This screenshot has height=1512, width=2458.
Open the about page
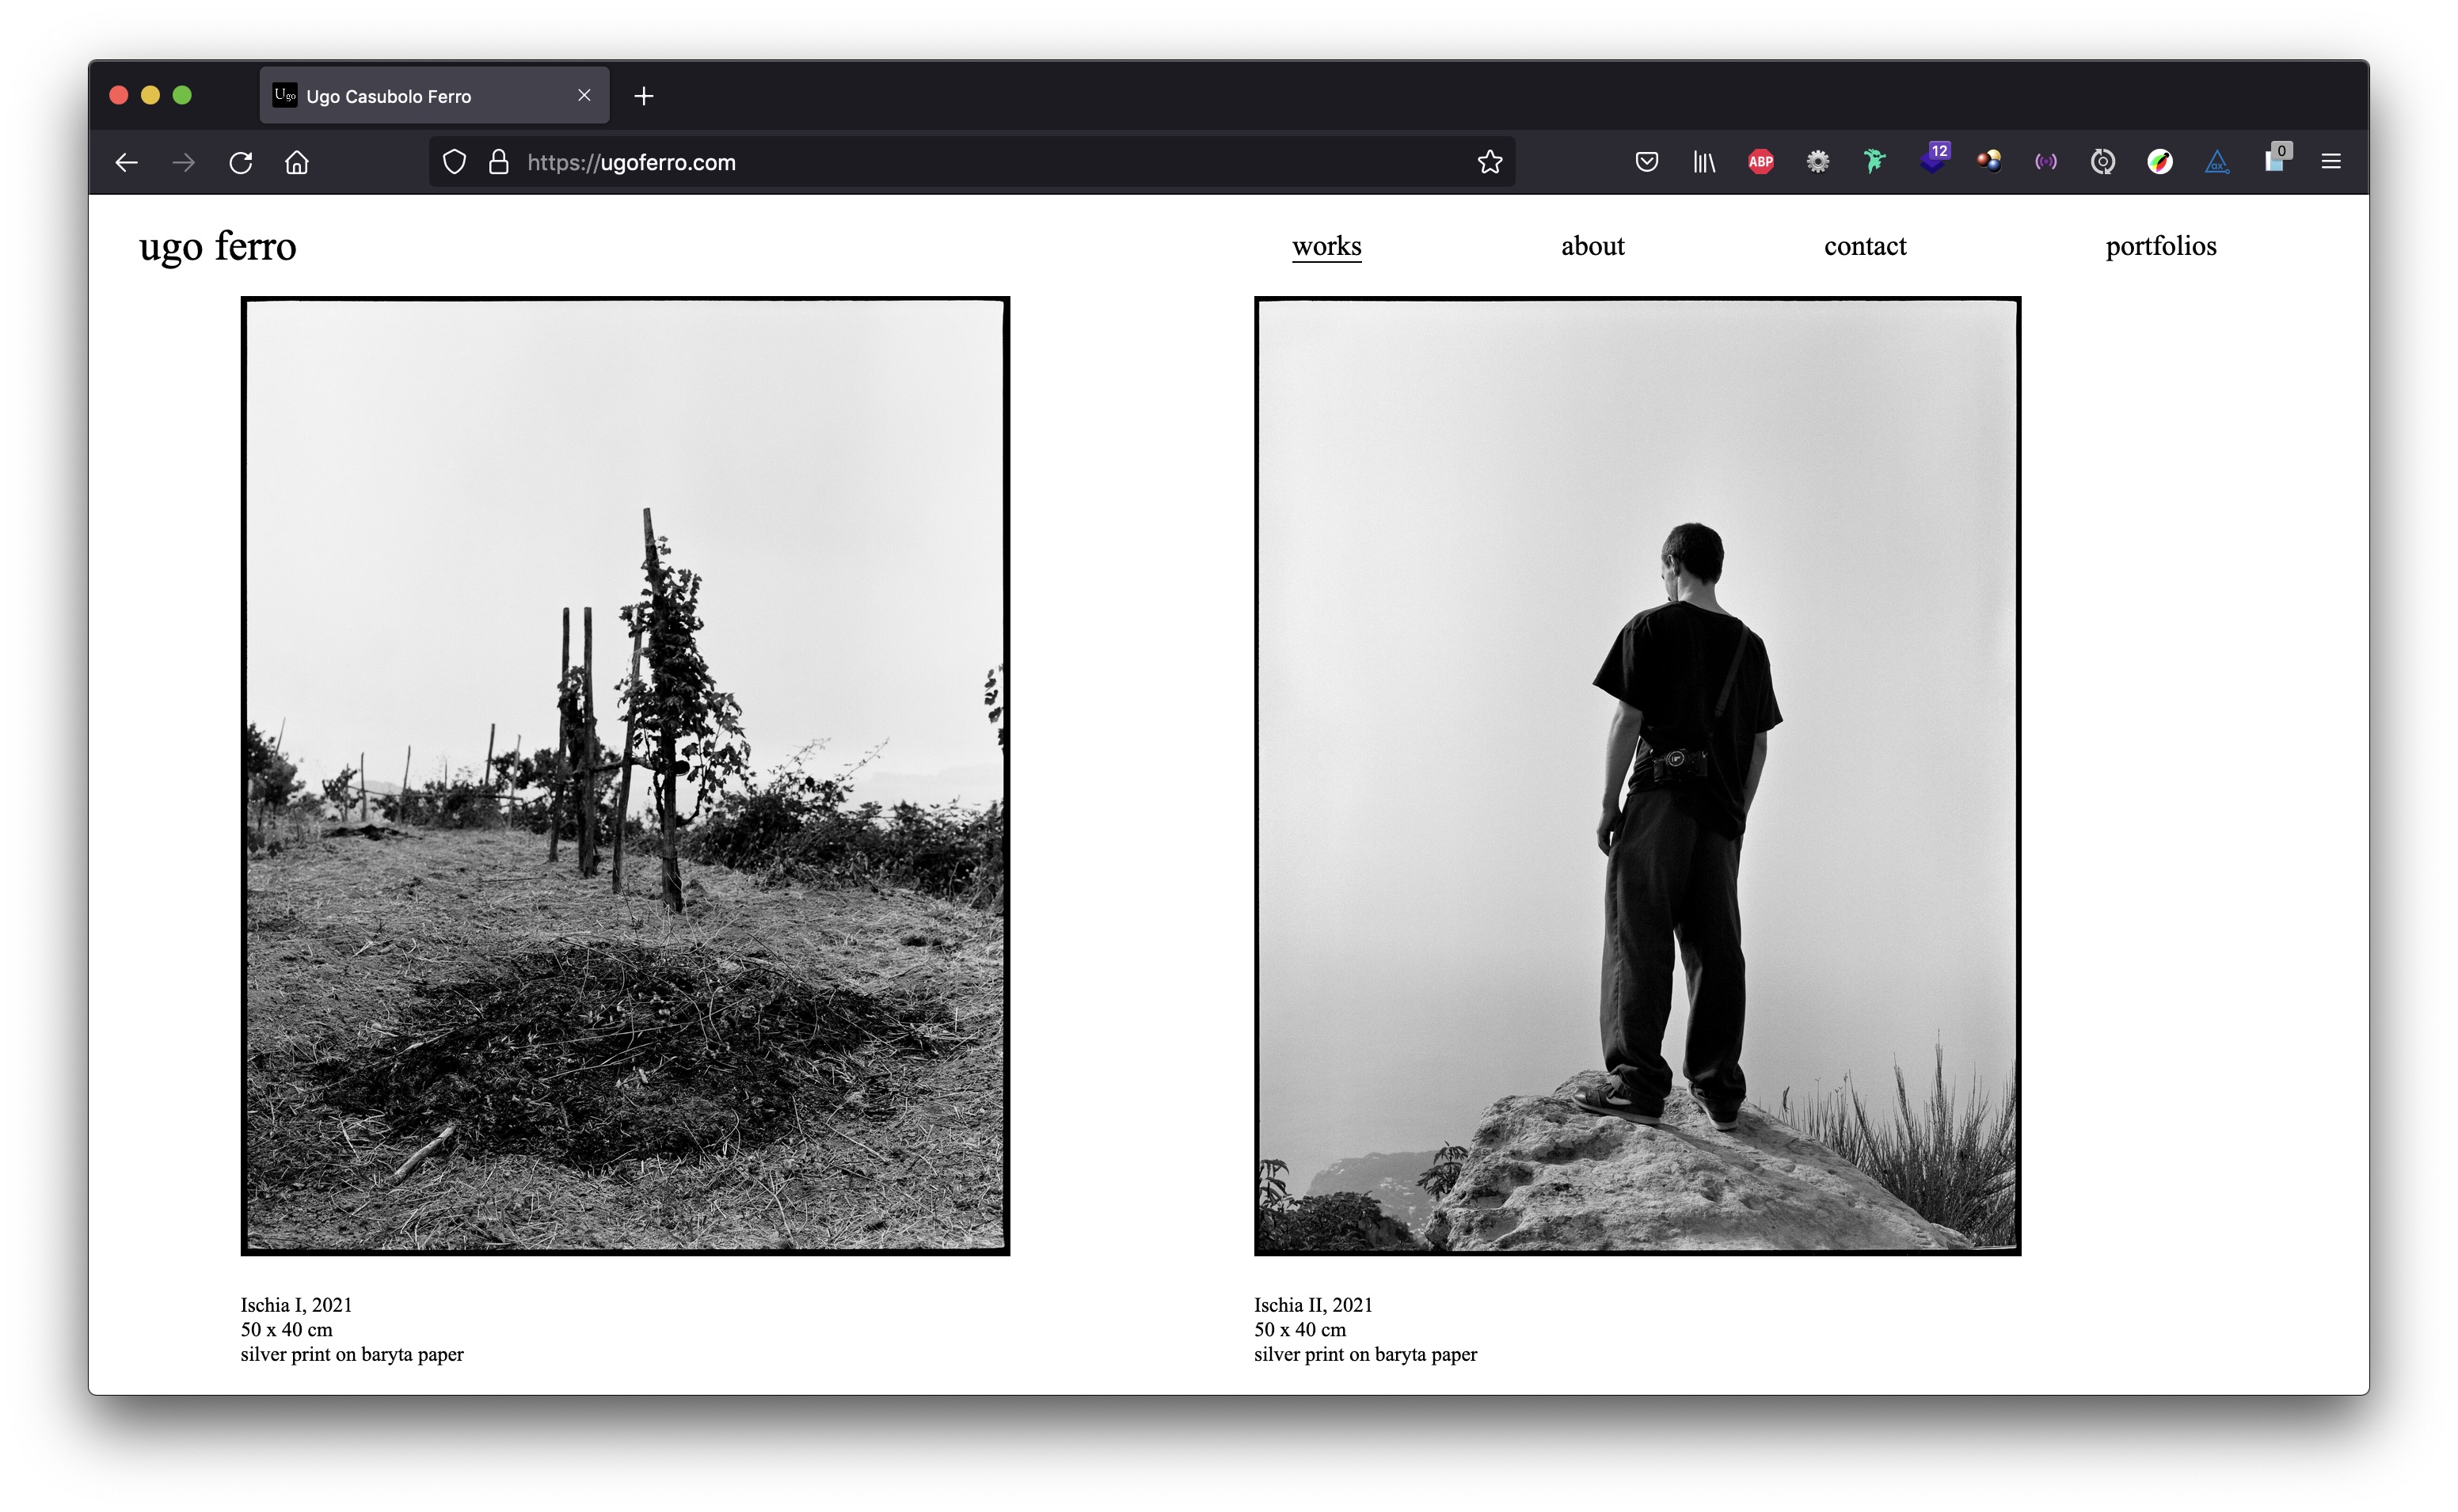point(1592,246)
